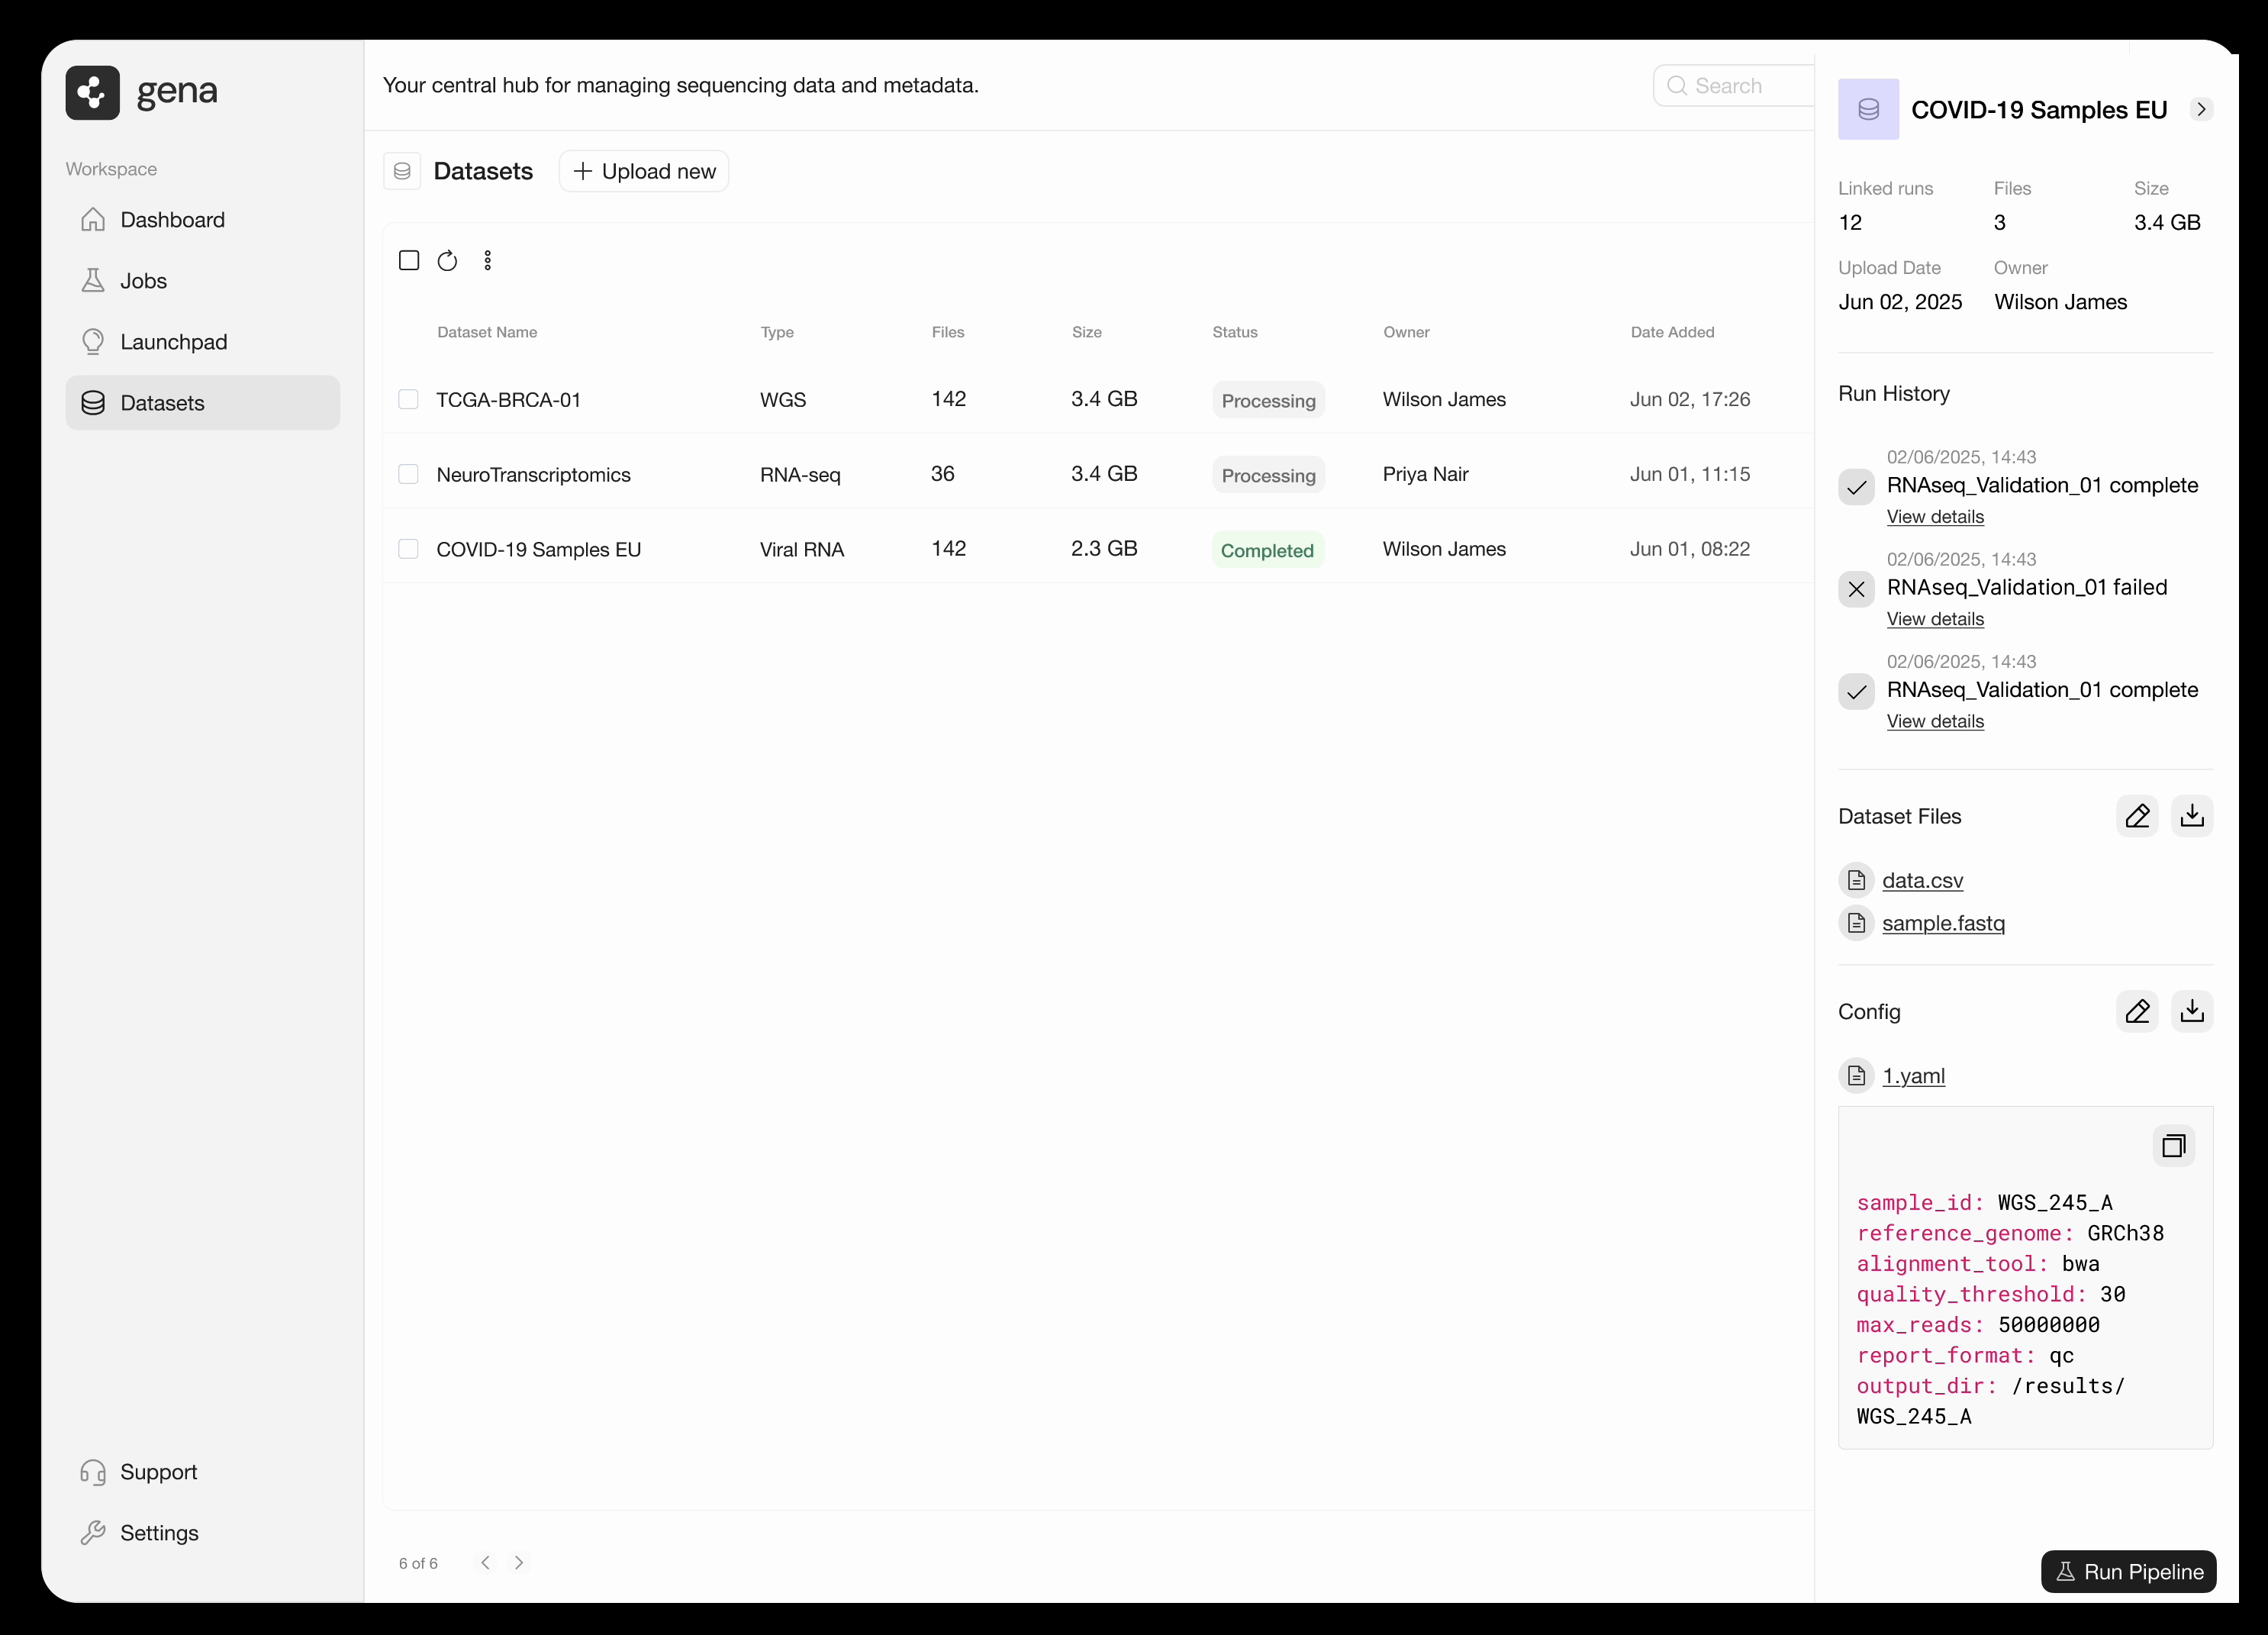Download the dataset files

(2192, 816)
